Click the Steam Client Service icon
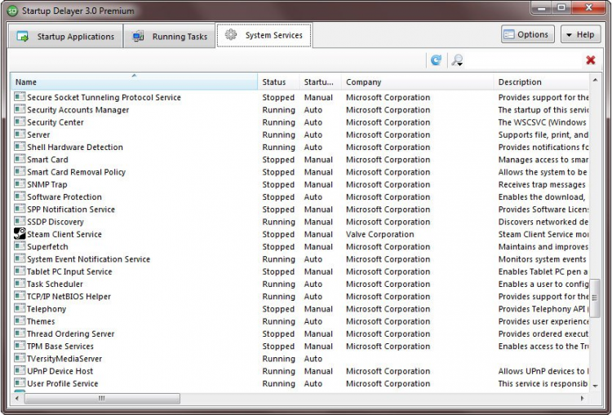The image size is (612, 415). (20, 235)
